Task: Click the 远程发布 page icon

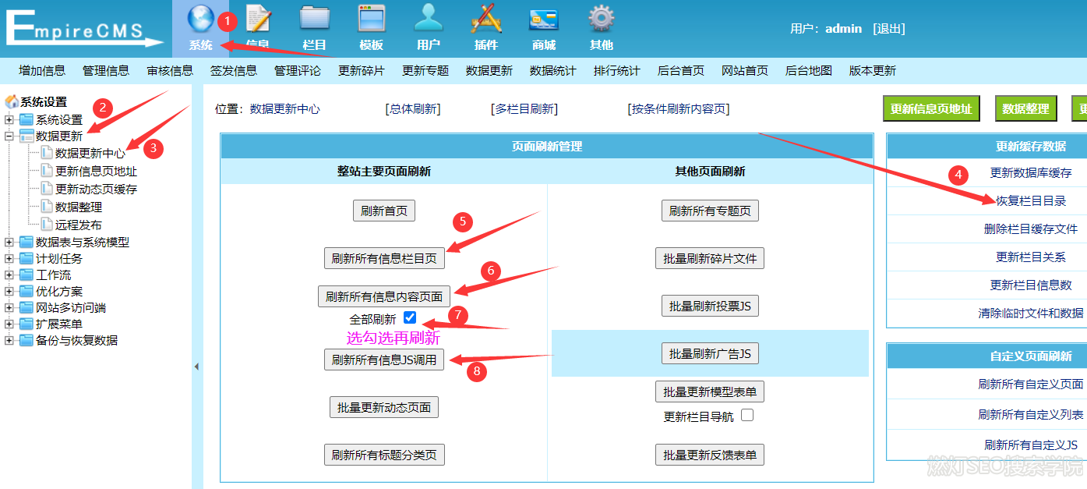Action: tap(47, 225)
